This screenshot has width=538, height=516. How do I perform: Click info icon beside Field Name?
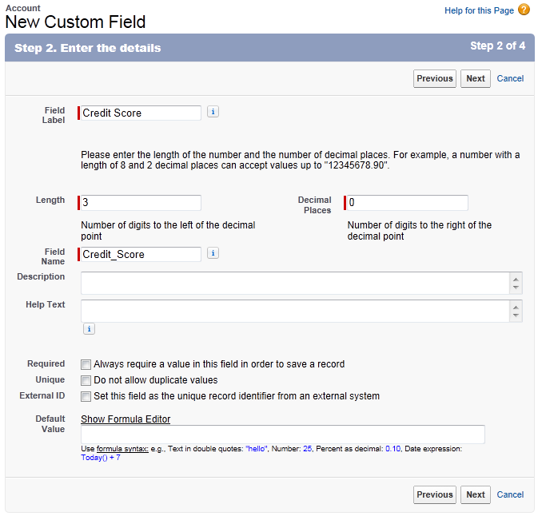coord(213,253)
